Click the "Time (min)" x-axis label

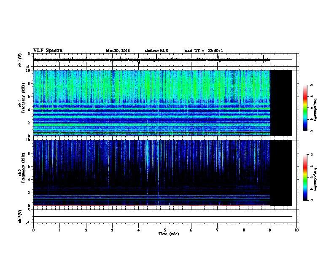169,234
